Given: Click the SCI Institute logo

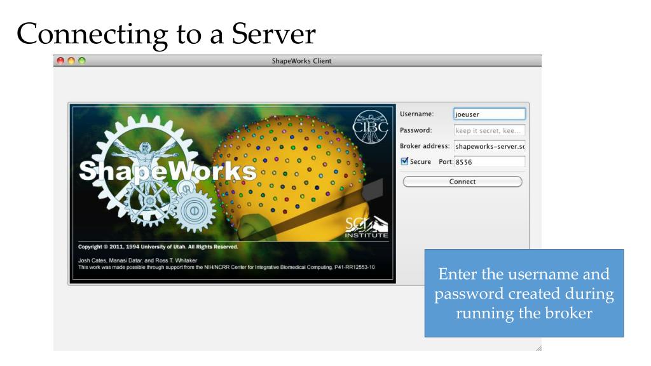Looking at the screenshot, I should pos(367,227).
